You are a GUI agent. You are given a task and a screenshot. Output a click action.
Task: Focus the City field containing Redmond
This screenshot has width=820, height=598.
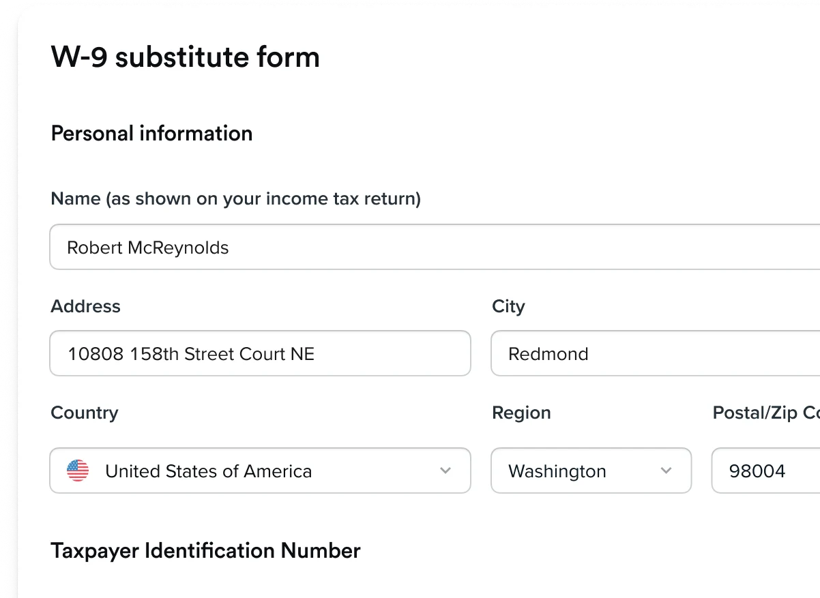coord(656,353)
